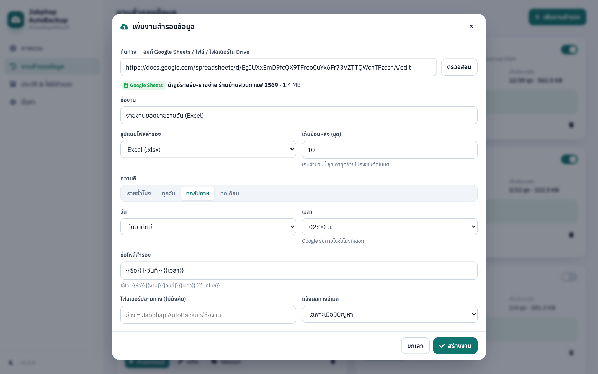The image size is (598, 374).
Task: Click the note about oldest sets moved to trash
Action: (x=346, y=165)
